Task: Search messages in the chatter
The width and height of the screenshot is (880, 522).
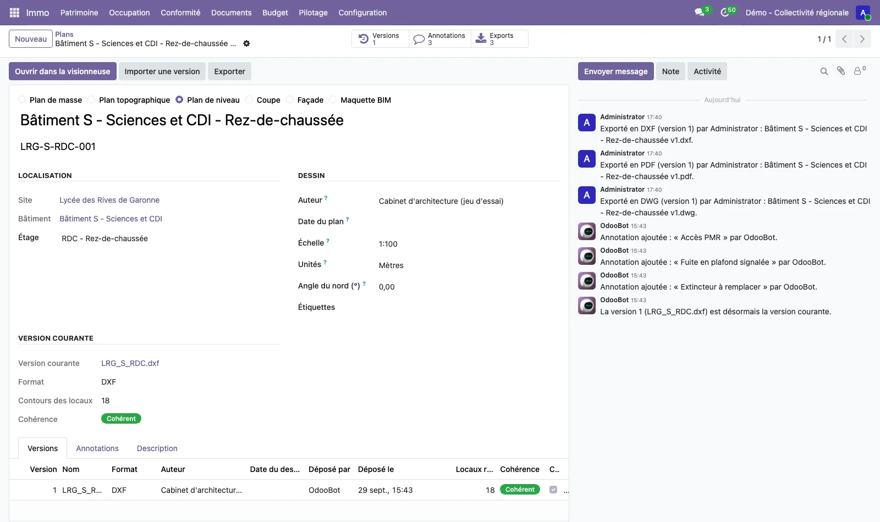Action: pos(824,71)
